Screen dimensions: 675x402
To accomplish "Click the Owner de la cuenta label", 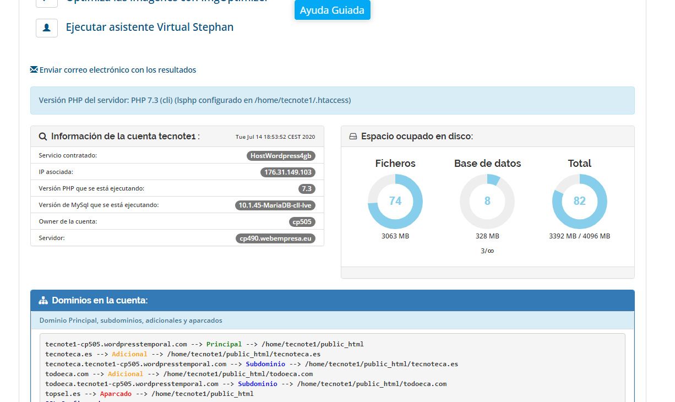I will (x=68, y=221).
